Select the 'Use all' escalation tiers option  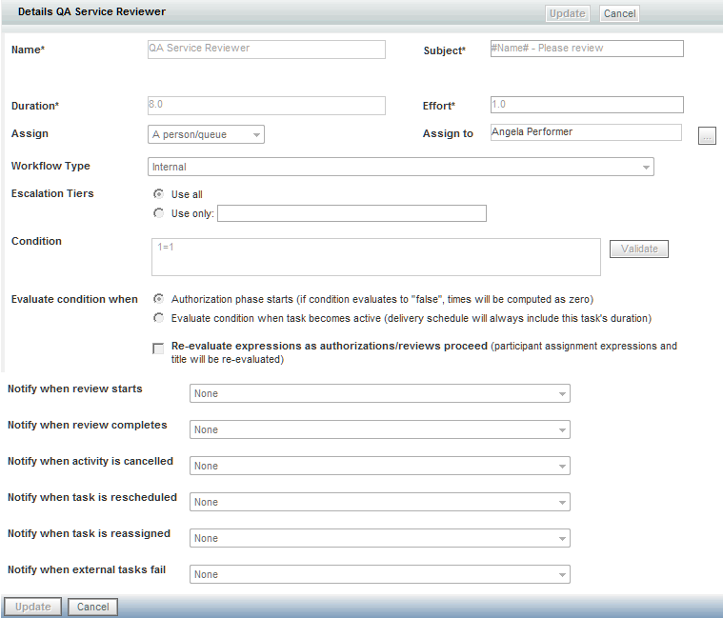[x=158, y=194]
